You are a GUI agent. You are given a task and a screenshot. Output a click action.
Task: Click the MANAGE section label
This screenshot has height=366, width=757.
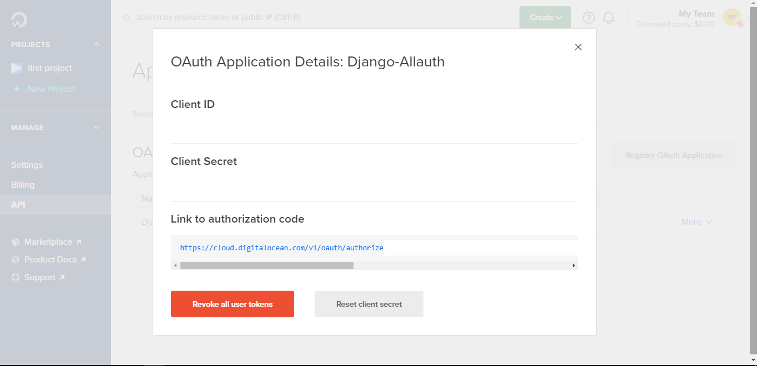27,128
